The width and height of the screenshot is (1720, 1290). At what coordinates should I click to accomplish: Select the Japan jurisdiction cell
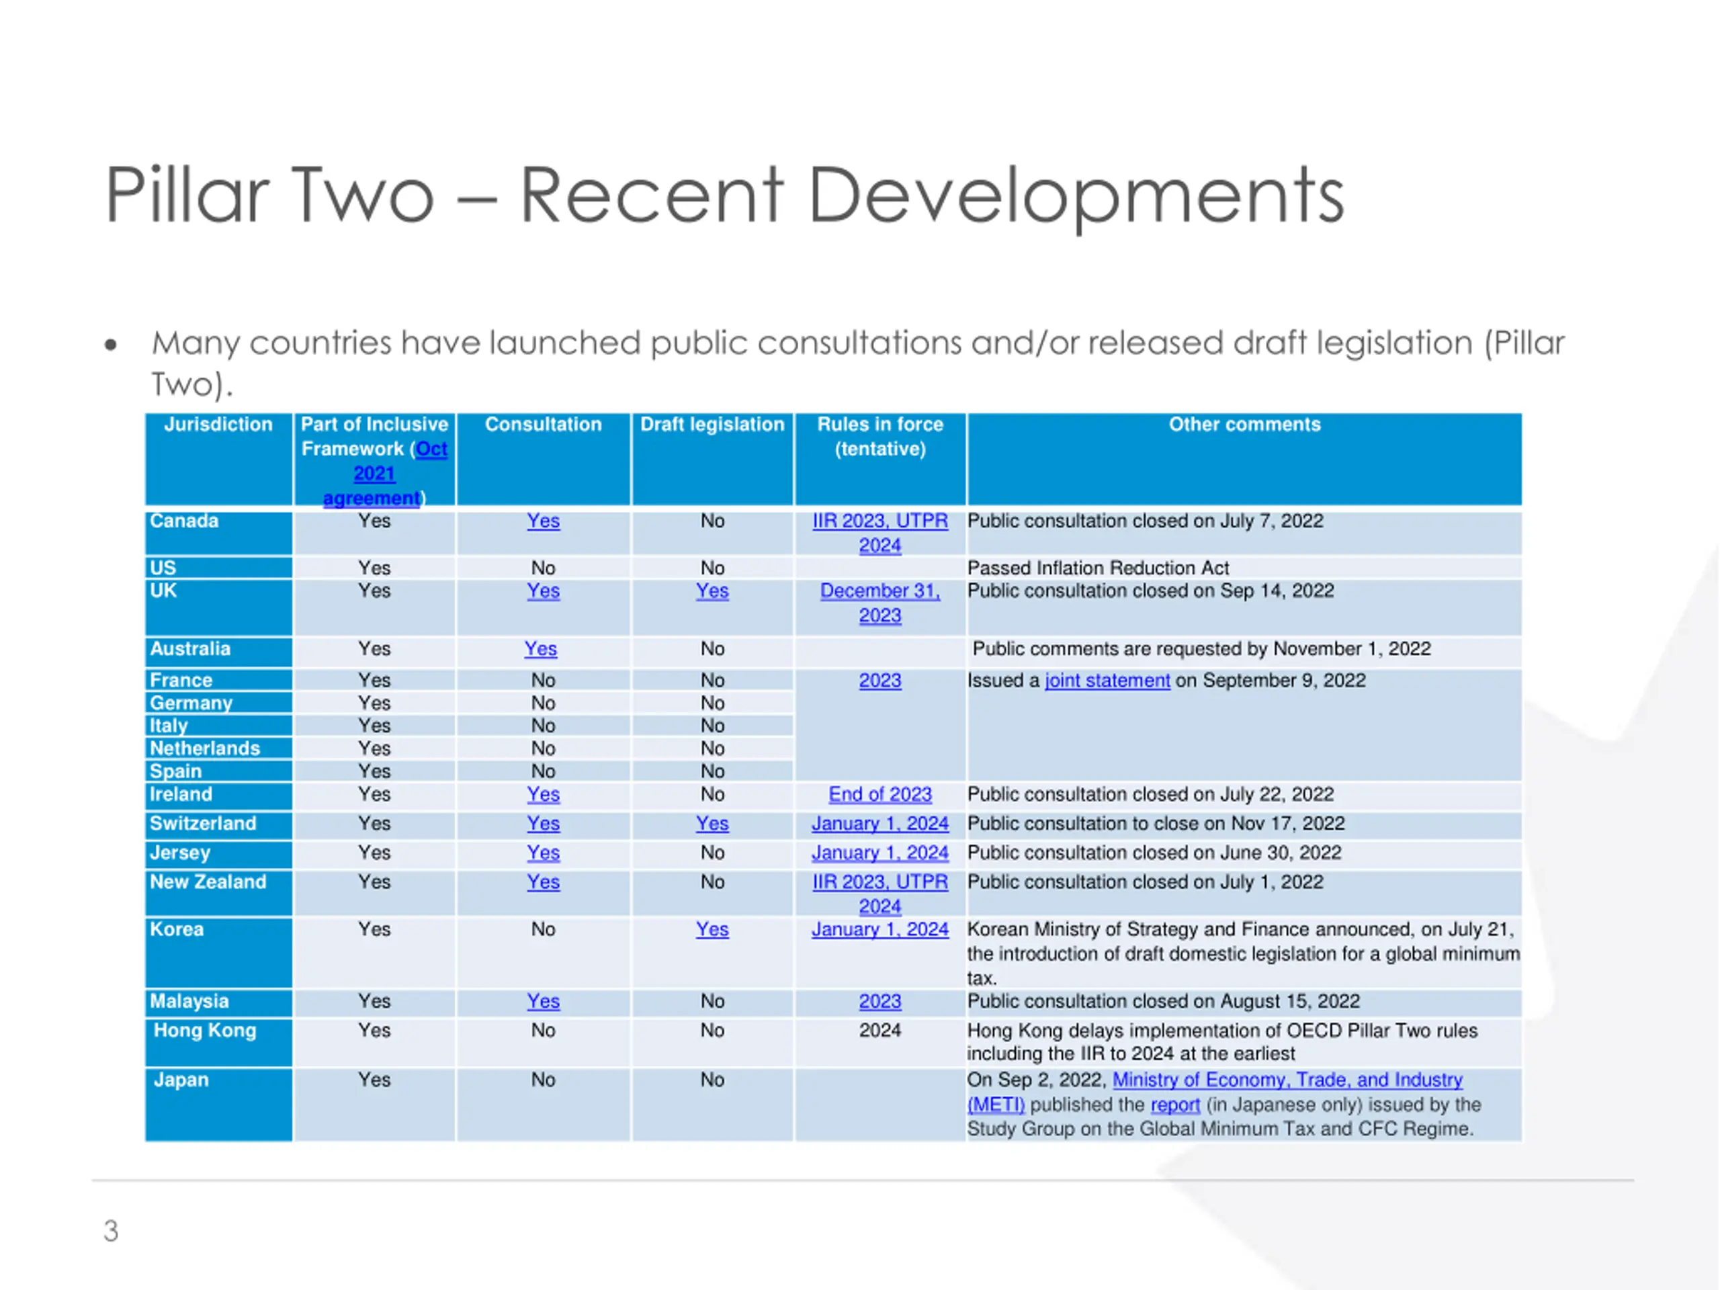(x=218, y=1105)
